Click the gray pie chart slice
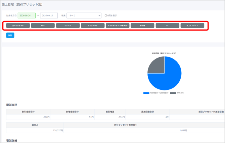This screenshot has height=143, width=225. click(x=157, y=66)
